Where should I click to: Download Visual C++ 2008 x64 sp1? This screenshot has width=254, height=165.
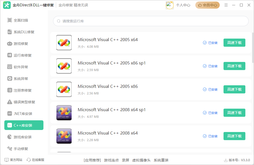pyautogui.click(x=234, y=113)
